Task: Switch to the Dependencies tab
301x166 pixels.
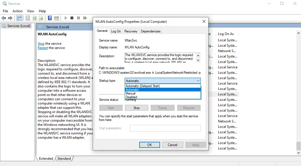Action: point(151,31)
